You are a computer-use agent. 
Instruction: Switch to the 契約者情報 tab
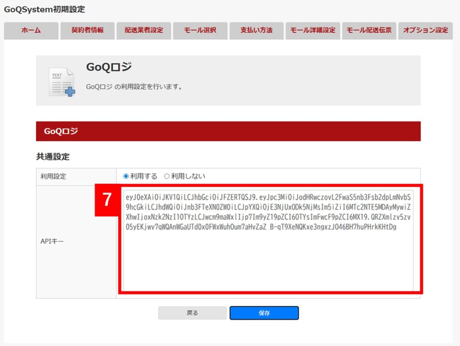(87, 31)
